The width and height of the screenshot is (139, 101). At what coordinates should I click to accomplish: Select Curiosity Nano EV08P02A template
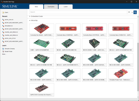click(68, 30)
